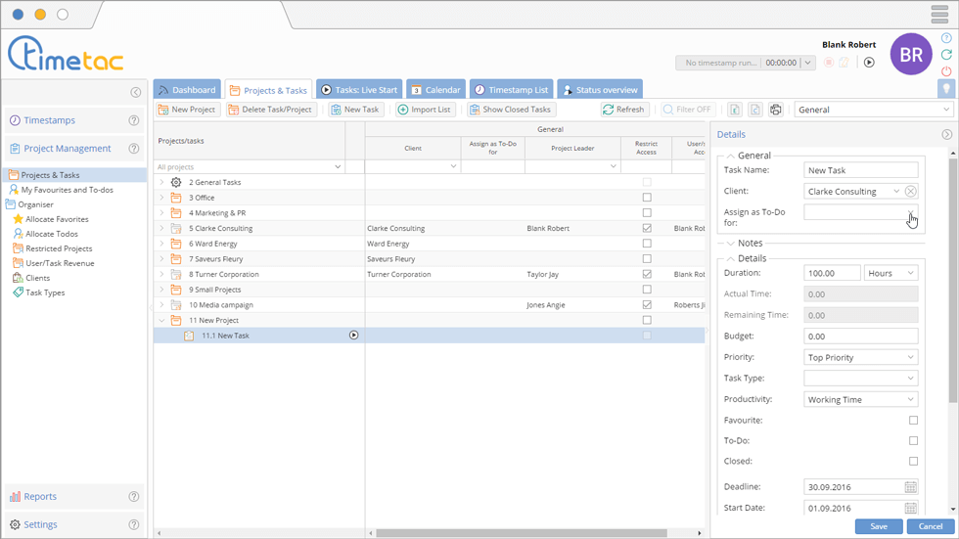The height and width of the screenshot is (539, 959).
Task: Open the timestamp task dropdown arrow
Action: 808,63
